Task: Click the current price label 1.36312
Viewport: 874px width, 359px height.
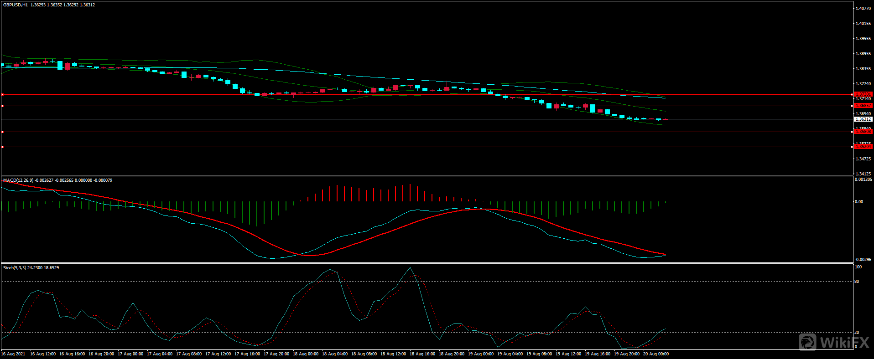Action: 863,119
